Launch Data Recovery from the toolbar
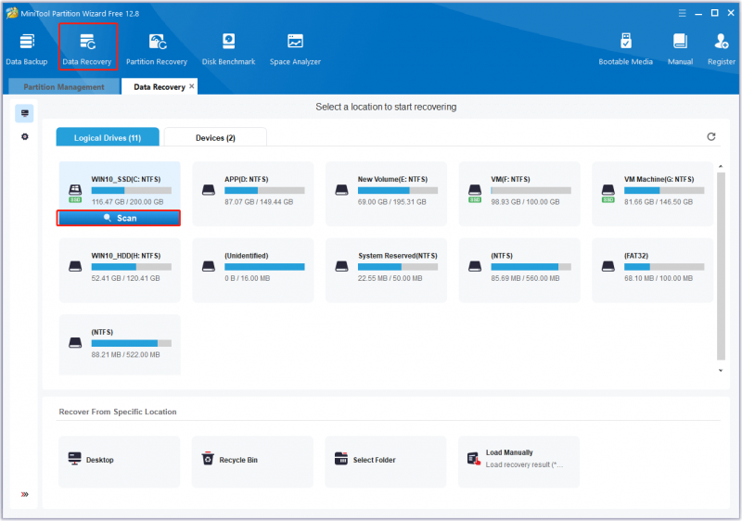 (x=87, y=49)
